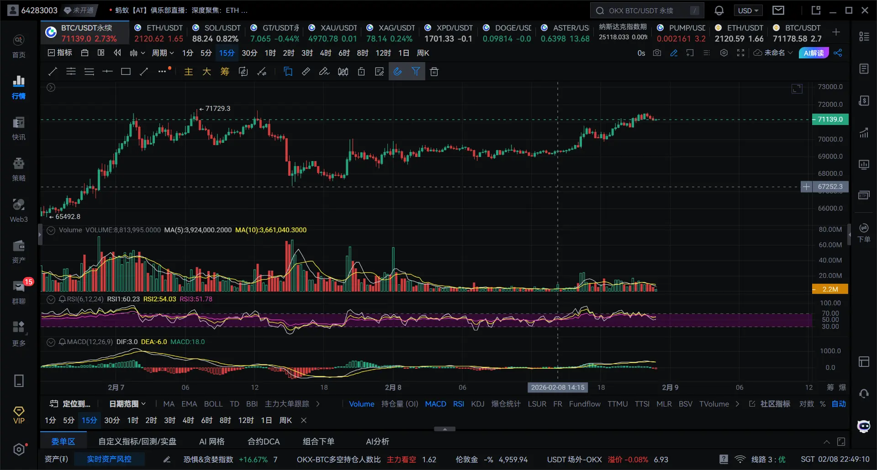Toggle 自动 auto scale
This screenshot has height=470, width=877.
[839, 404]
